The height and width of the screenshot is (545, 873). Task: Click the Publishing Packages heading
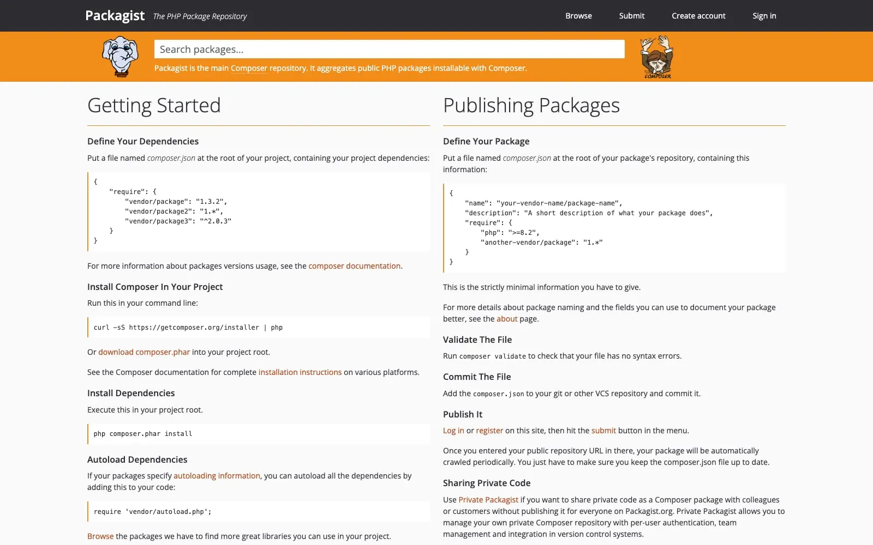pyautogui.click(x=531, y=105)
